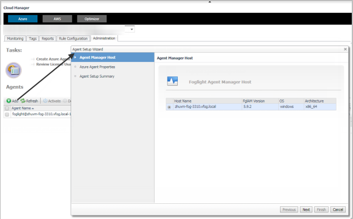The width and height of the screenshot is (353, 219).
Task: Click the FglAM Version column header
Action: (260, 101)
